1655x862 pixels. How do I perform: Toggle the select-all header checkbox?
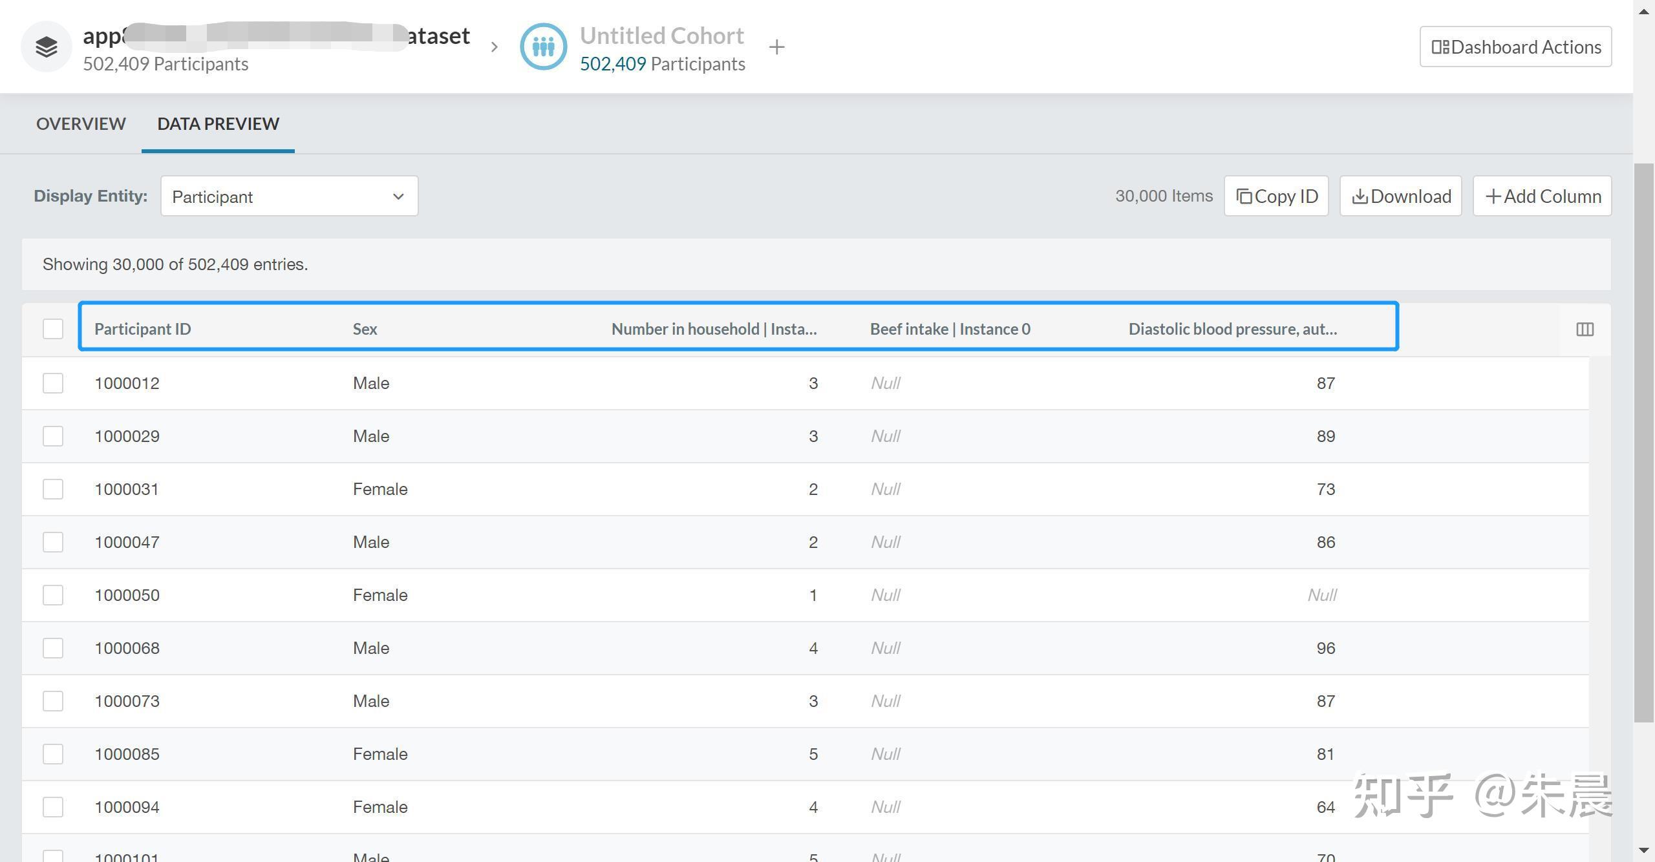(x=53, y=329)
